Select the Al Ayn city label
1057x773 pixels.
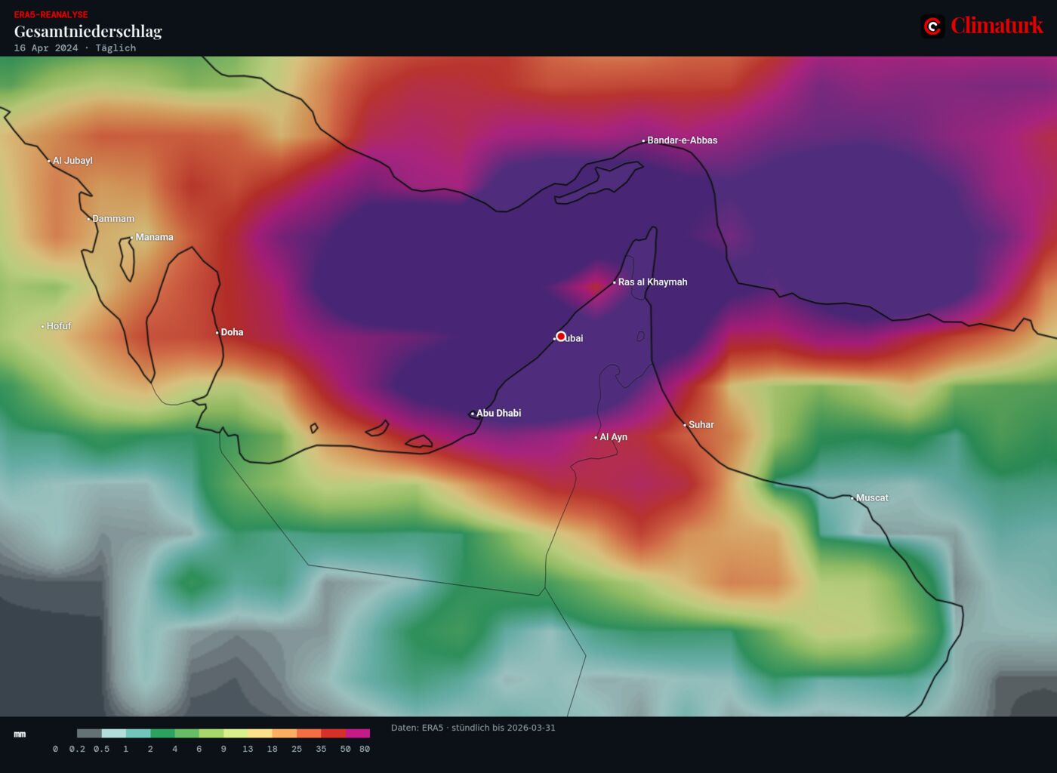point(613,437)
